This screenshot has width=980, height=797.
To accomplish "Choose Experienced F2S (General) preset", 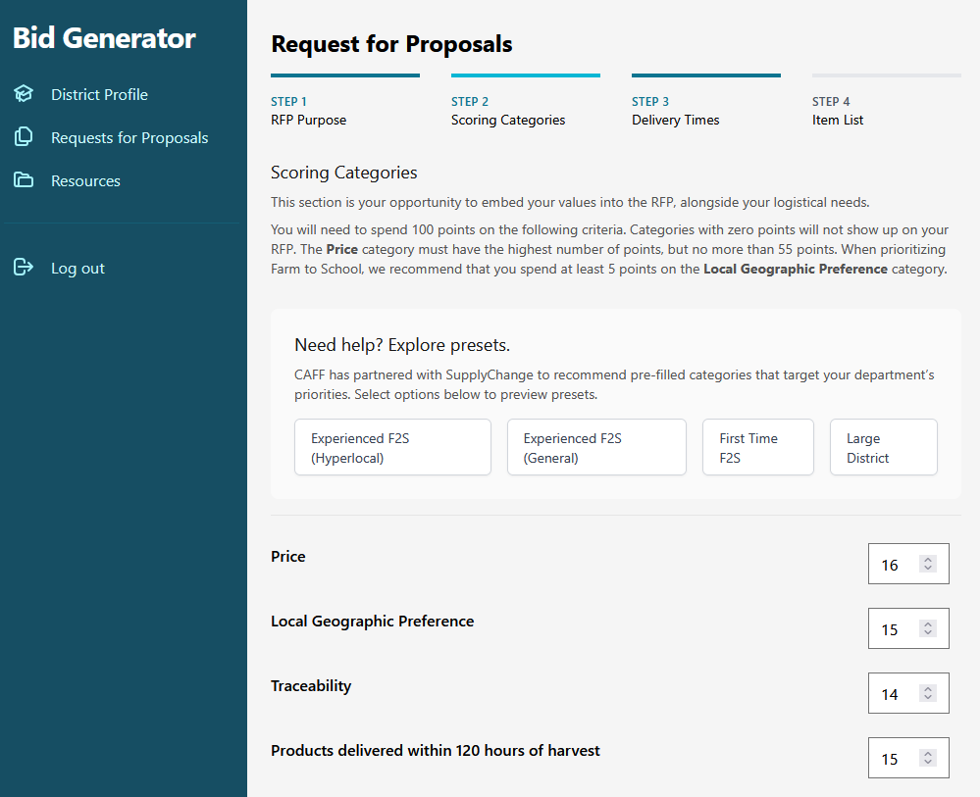I will click(x=596, y=447).
